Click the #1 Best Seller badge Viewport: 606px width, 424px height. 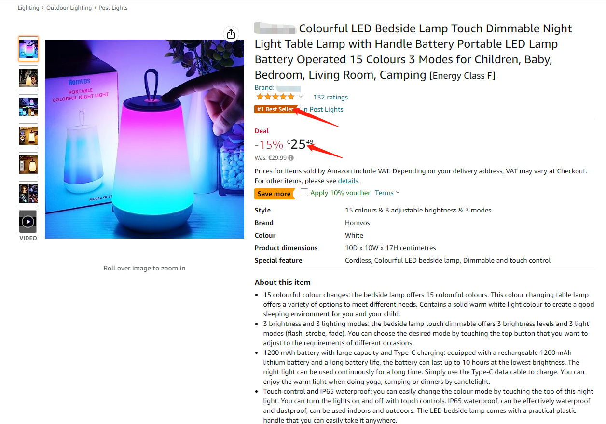pos(275,109)
